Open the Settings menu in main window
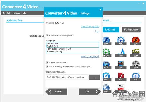The image size is (146, 102). tap(16, 13)
